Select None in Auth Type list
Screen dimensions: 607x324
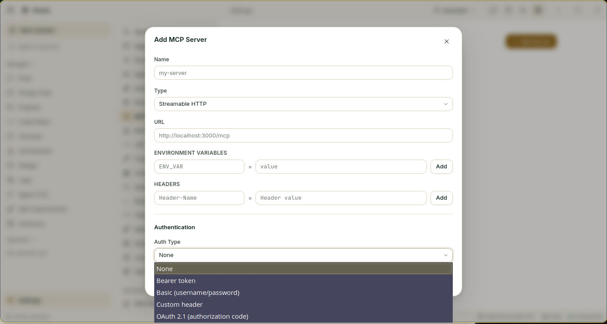[x=303, y=269]
